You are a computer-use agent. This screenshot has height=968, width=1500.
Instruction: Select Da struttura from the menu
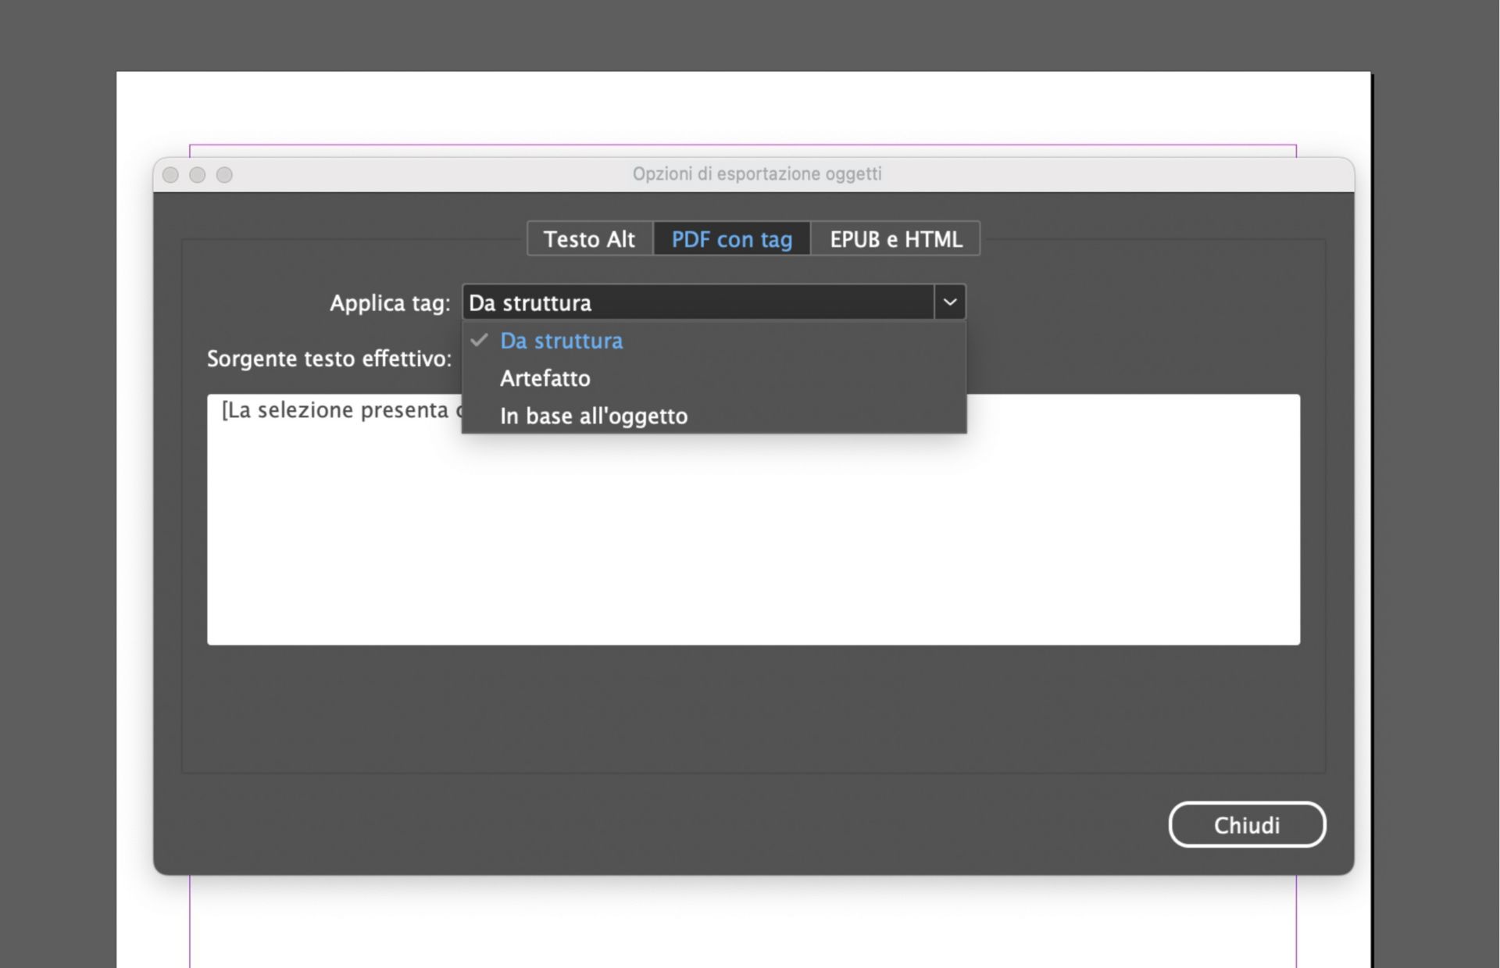(560, 341)
